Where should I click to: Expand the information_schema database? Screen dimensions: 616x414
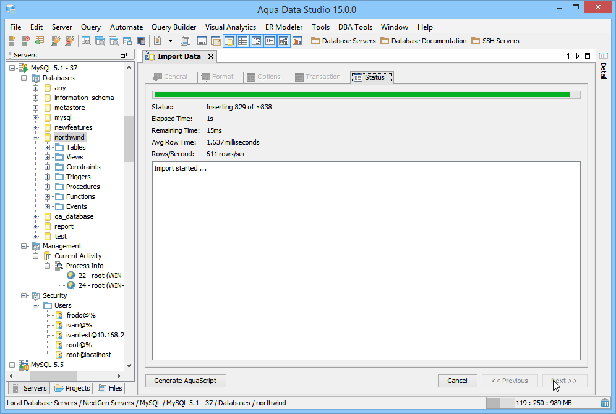36,98
